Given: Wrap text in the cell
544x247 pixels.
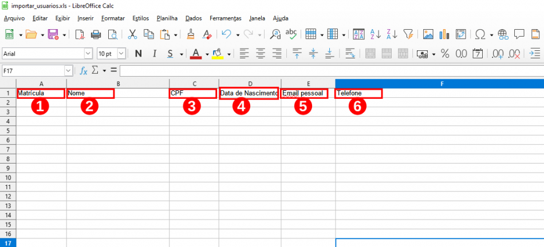Looking at the screenshot, I should point(351,54).
